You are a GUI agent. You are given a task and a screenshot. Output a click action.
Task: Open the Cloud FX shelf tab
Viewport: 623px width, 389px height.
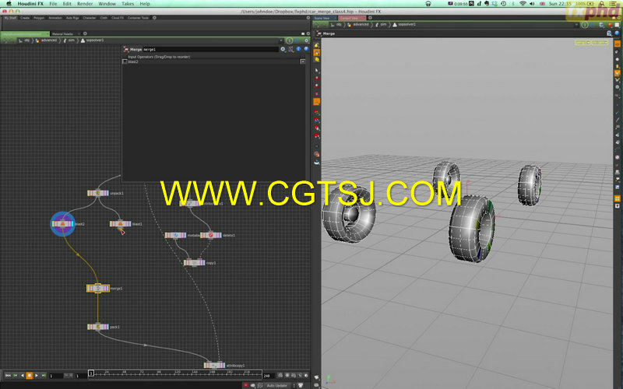pos(118,18)
